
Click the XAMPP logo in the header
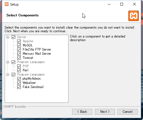(x=134, y=16)
